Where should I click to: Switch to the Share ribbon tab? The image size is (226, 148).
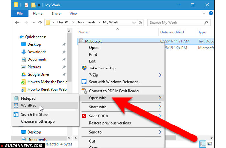(x=56, y=14)
